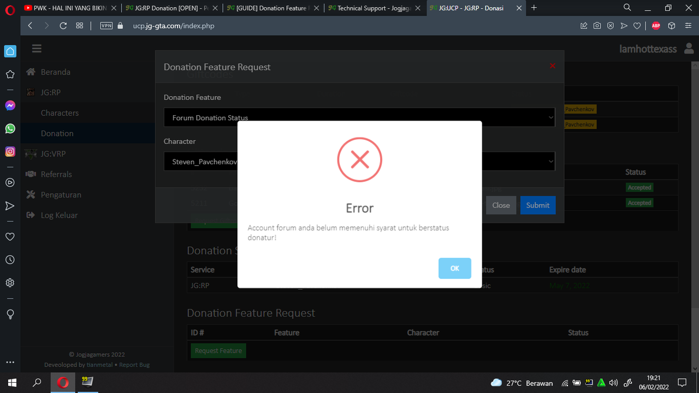Click Opera in the Windows taskbar
The height and width of the screenshot is (393, 699).
click(63, 383)
